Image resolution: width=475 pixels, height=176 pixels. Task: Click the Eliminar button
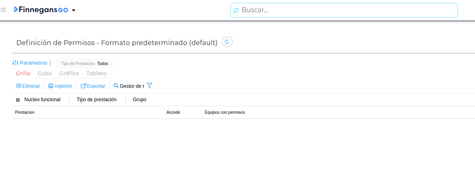(28, 86)
